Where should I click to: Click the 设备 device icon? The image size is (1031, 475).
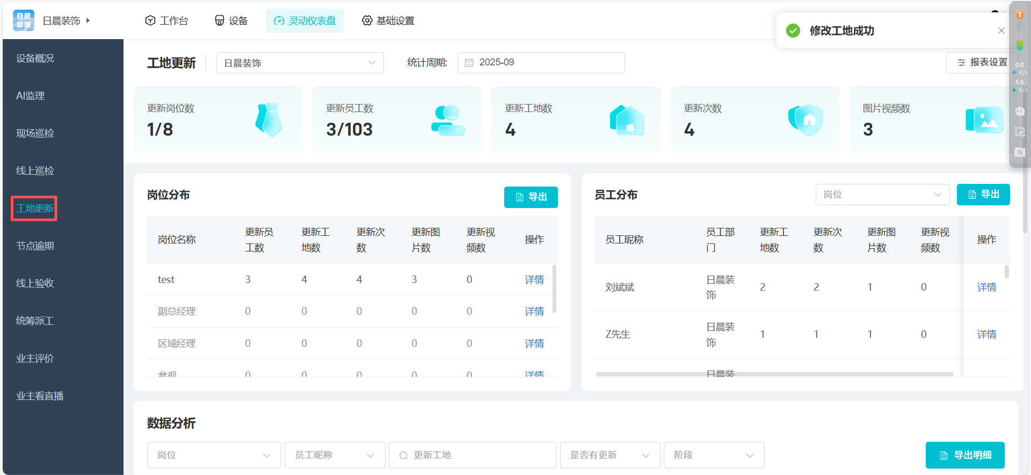tap(219, 20)
